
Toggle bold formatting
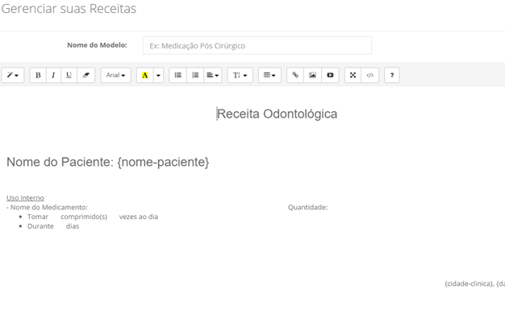[38, 75]
